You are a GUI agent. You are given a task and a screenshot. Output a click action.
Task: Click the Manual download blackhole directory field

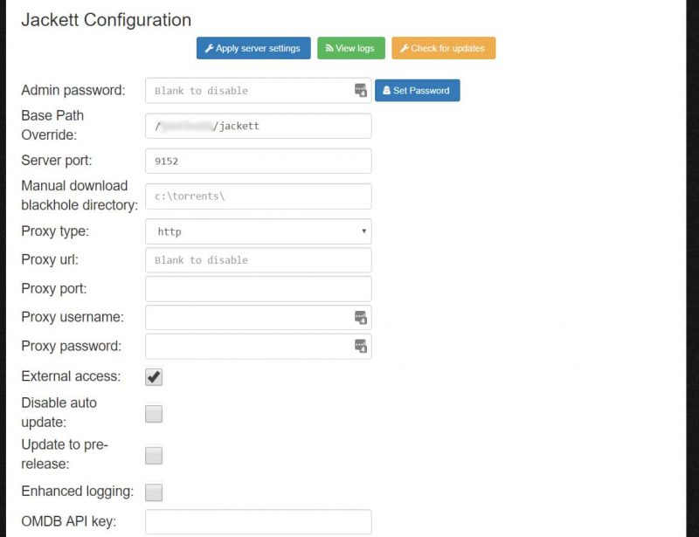coord(258,196)
